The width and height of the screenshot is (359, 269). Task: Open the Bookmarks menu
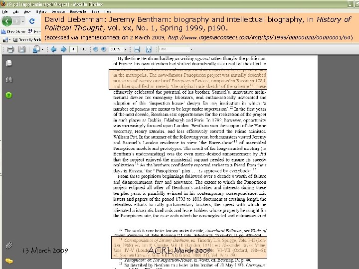(x=78, y=11)
